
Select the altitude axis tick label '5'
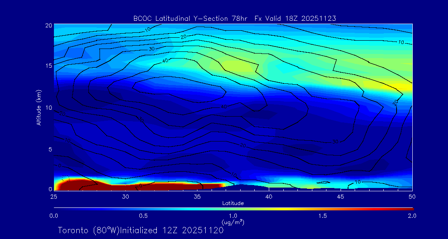[x=50, y=149]
